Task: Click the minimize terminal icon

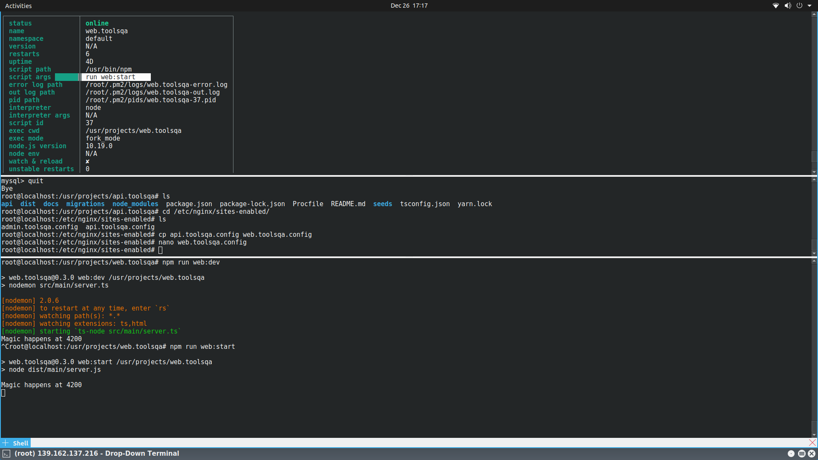Action: pos(791,454)
